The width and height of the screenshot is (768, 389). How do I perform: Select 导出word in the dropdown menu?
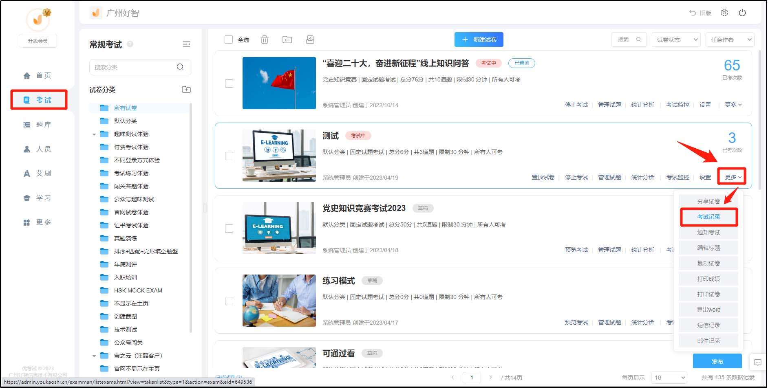[708, 310]
